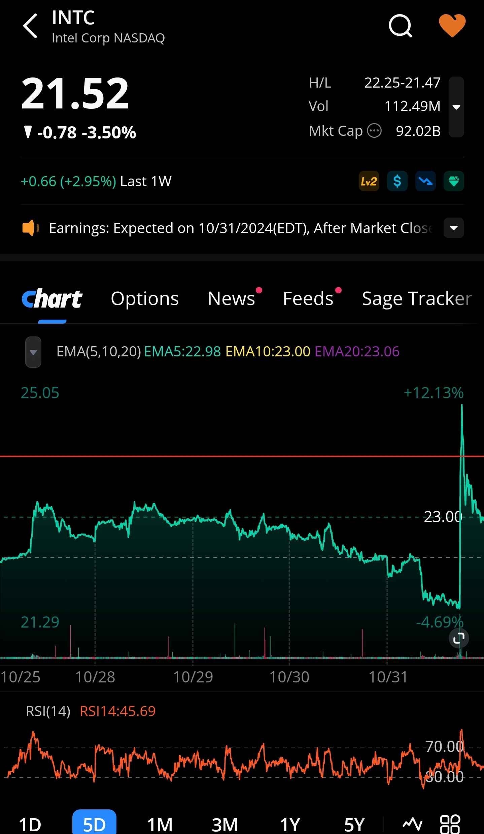Tap the 25.05 high price label

(x=40, y=393)
